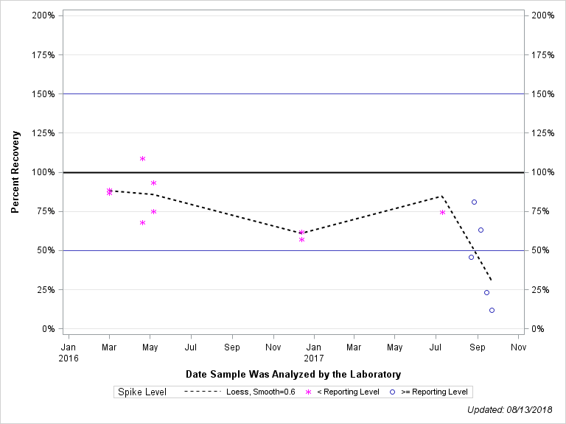Screen dimensions: 566x424
Task: Click the left axis 175% label
Action: pos(43,54)
